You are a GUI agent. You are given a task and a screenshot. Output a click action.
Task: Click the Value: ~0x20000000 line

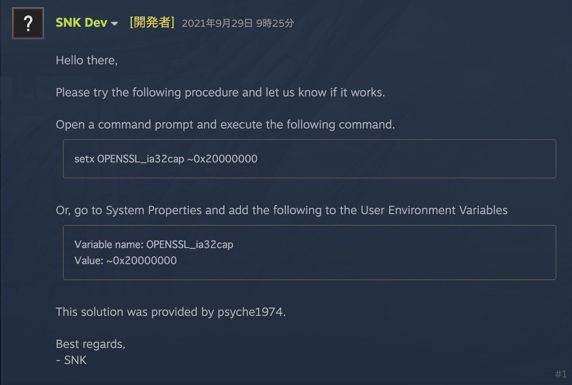pos(125,260)
